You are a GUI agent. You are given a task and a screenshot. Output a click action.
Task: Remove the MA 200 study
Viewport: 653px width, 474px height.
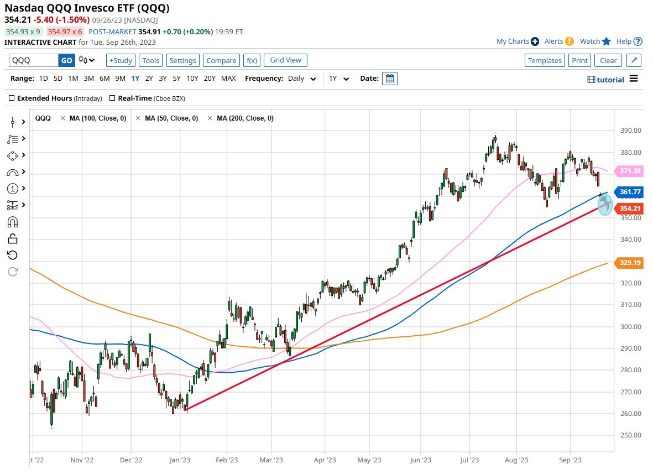click(x=210, y=118)
